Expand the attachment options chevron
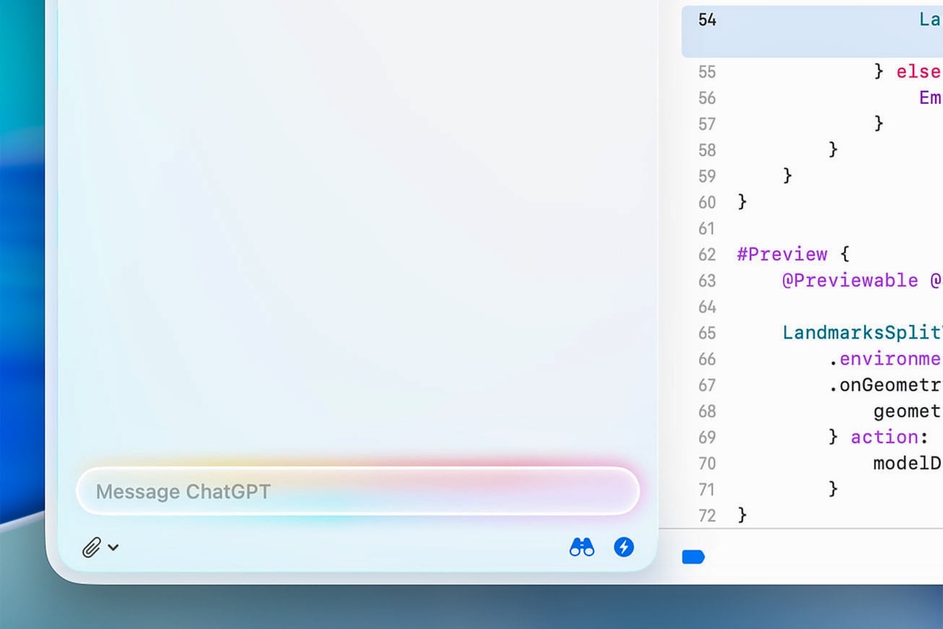943x629 pixels. coord(113,547)
